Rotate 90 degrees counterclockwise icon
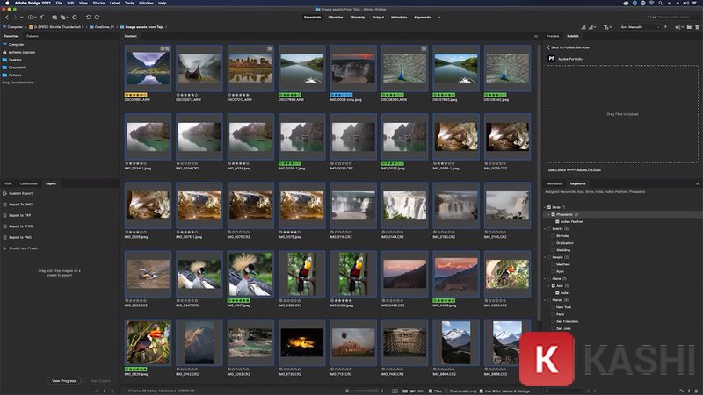 point(89,17)
